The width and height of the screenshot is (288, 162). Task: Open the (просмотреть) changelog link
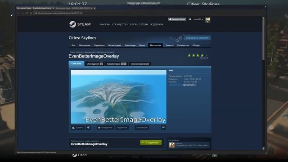189,85
